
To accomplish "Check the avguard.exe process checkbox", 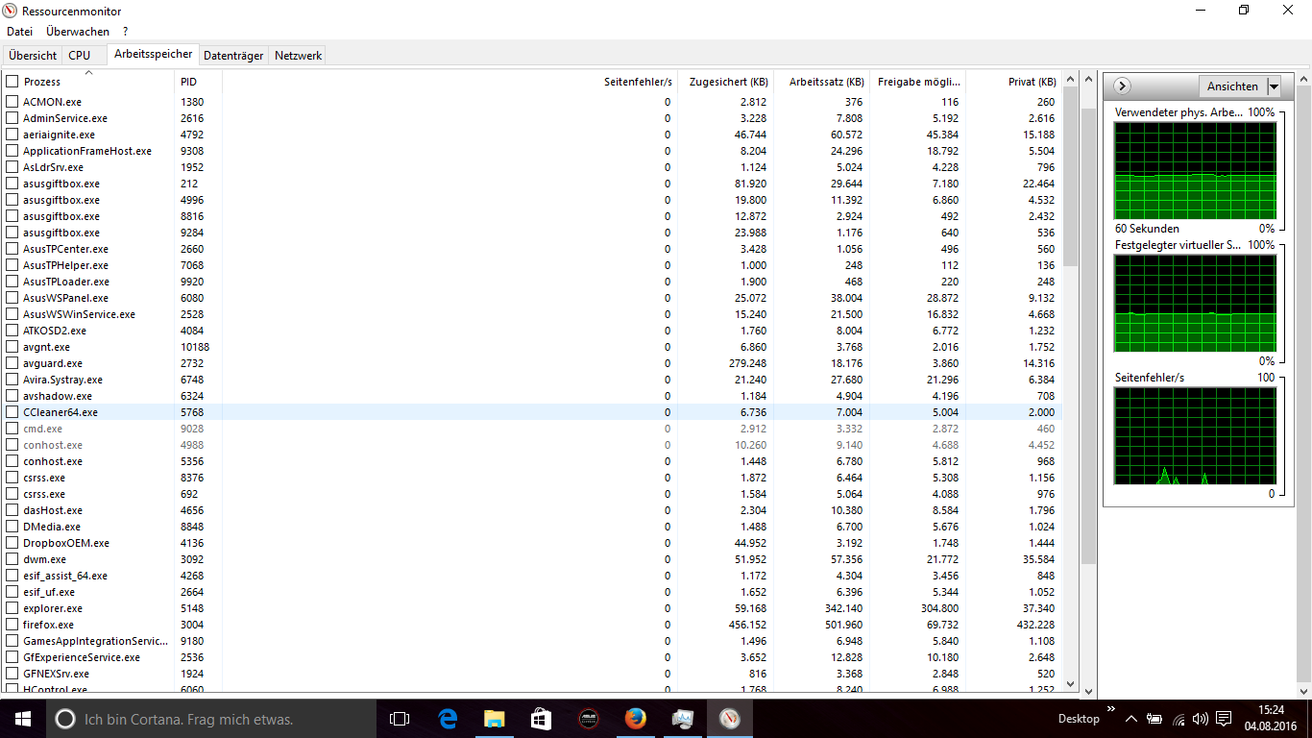I will pos(12,363).
